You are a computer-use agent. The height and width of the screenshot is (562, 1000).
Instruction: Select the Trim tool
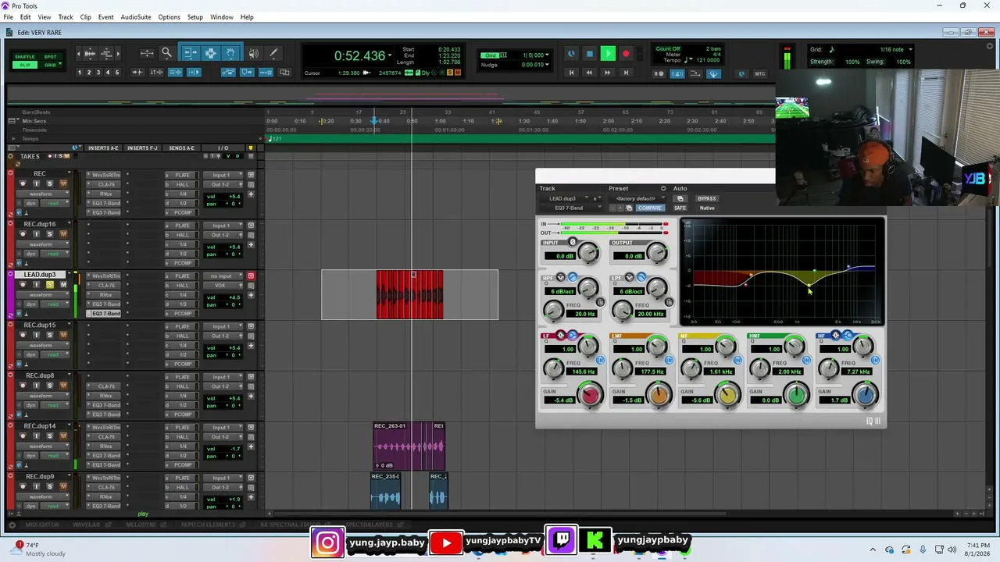tap(190, 53)
